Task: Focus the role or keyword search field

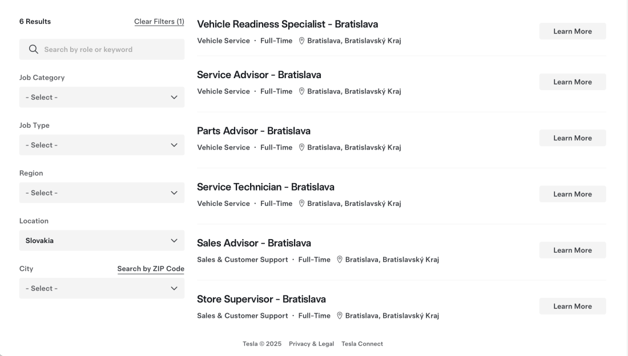Action: tap(102, 49)
